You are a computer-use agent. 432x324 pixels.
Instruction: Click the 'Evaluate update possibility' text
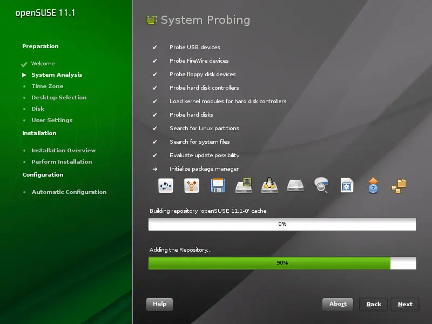tap(205, 156)
